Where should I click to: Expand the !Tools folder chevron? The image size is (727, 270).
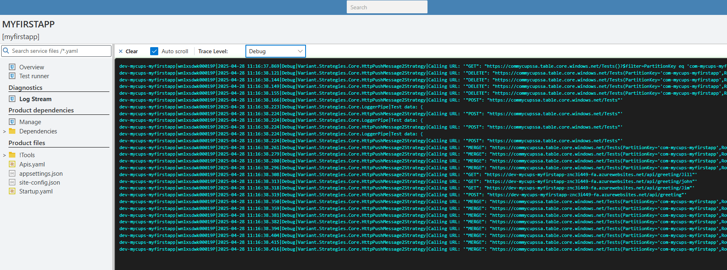point(4,155)
